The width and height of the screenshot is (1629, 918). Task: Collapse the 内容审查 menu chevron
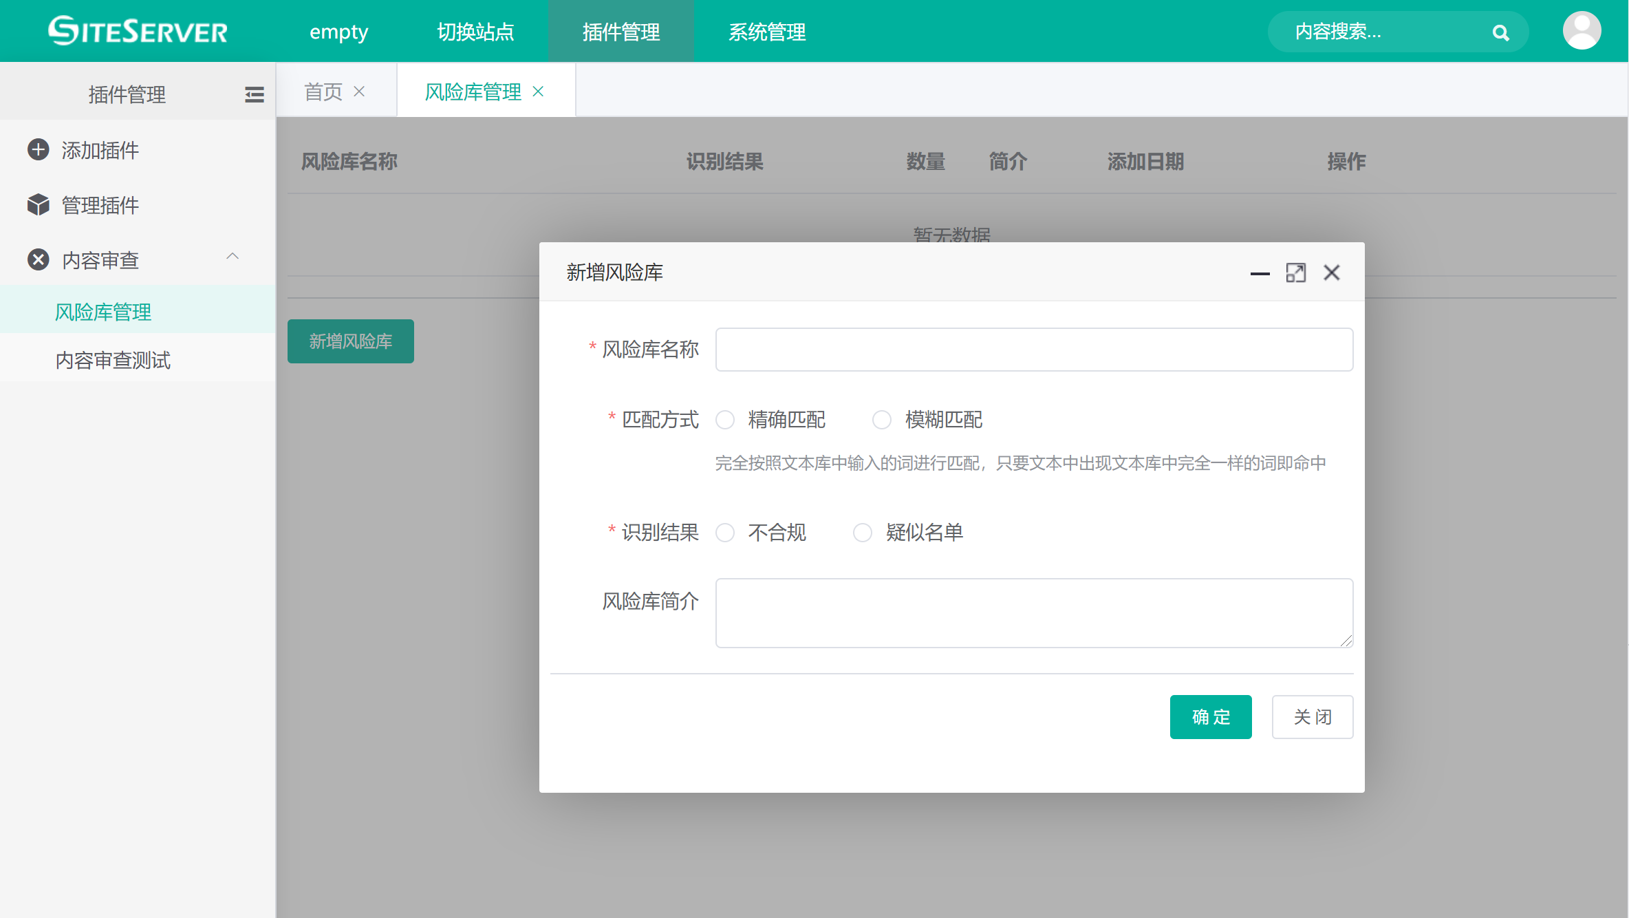click(x=233, y=257)
